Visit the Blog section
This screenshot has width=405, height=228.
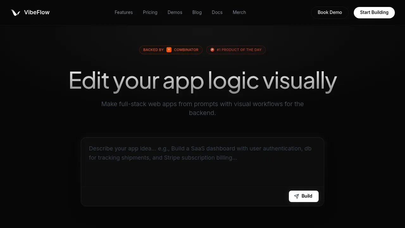pyautogui.click(x=197, y=12)
